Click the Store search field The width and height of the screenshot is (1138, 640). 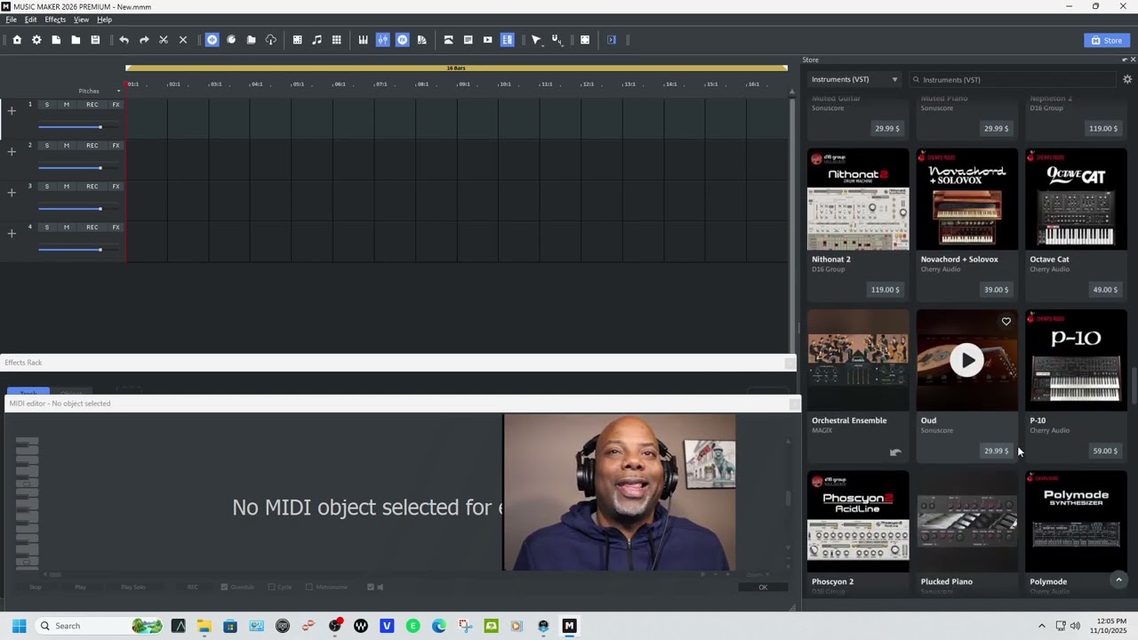pos(1012,80)
